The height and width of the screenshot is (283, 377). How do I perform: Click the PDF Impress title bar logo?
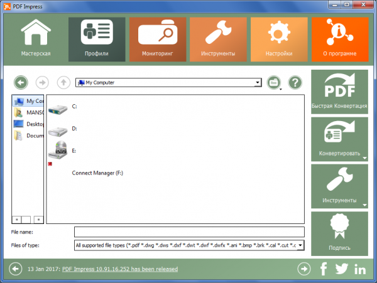7,6
